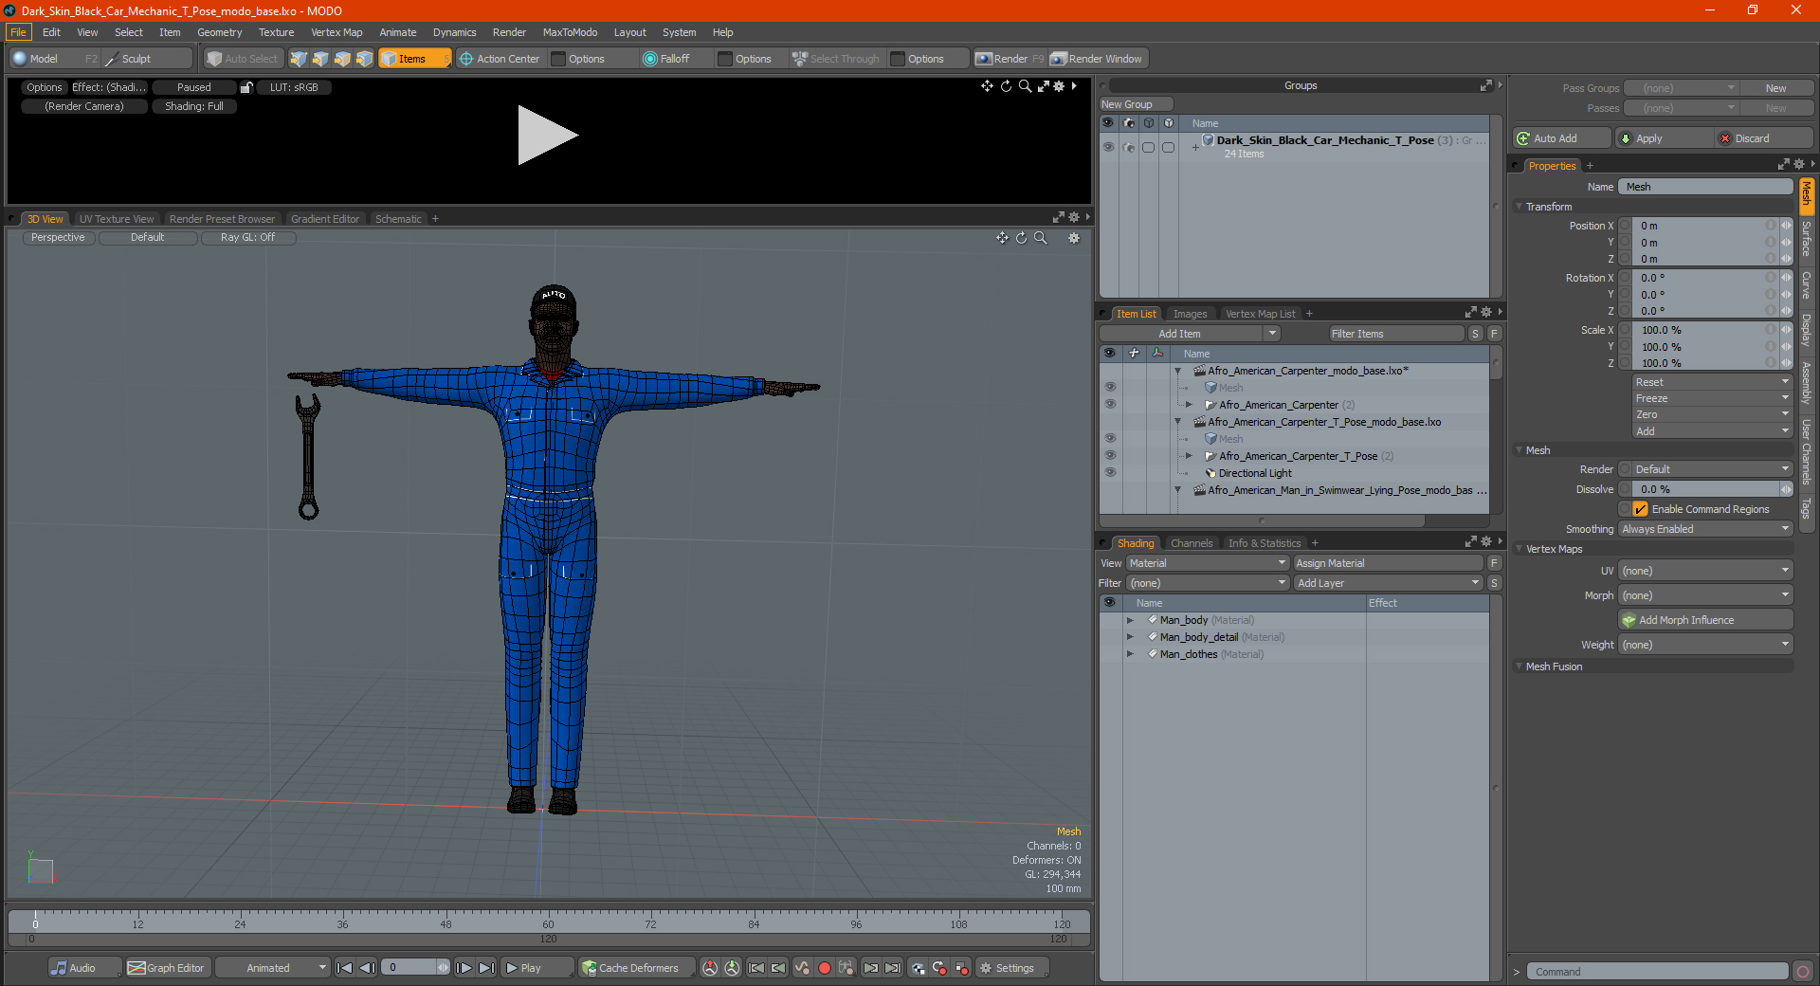Start render preview with big play arrow

click(x=547, y=136)
